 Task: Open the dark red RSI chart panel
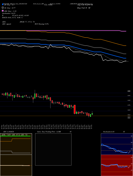(x=117, y=165)
